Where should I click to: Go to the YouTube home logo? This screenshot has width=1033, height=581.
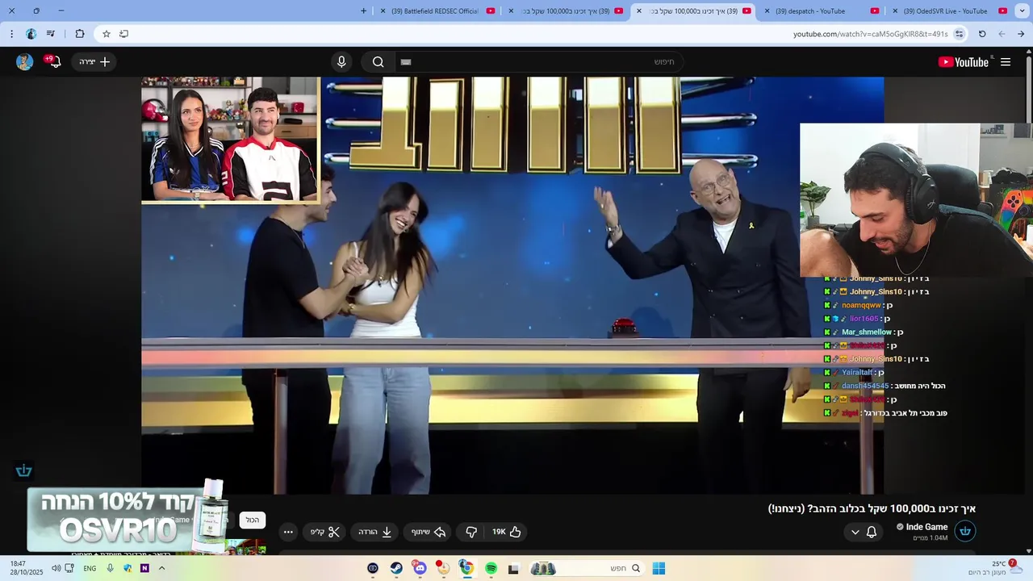pyautogui.click(x=963, y=62)
